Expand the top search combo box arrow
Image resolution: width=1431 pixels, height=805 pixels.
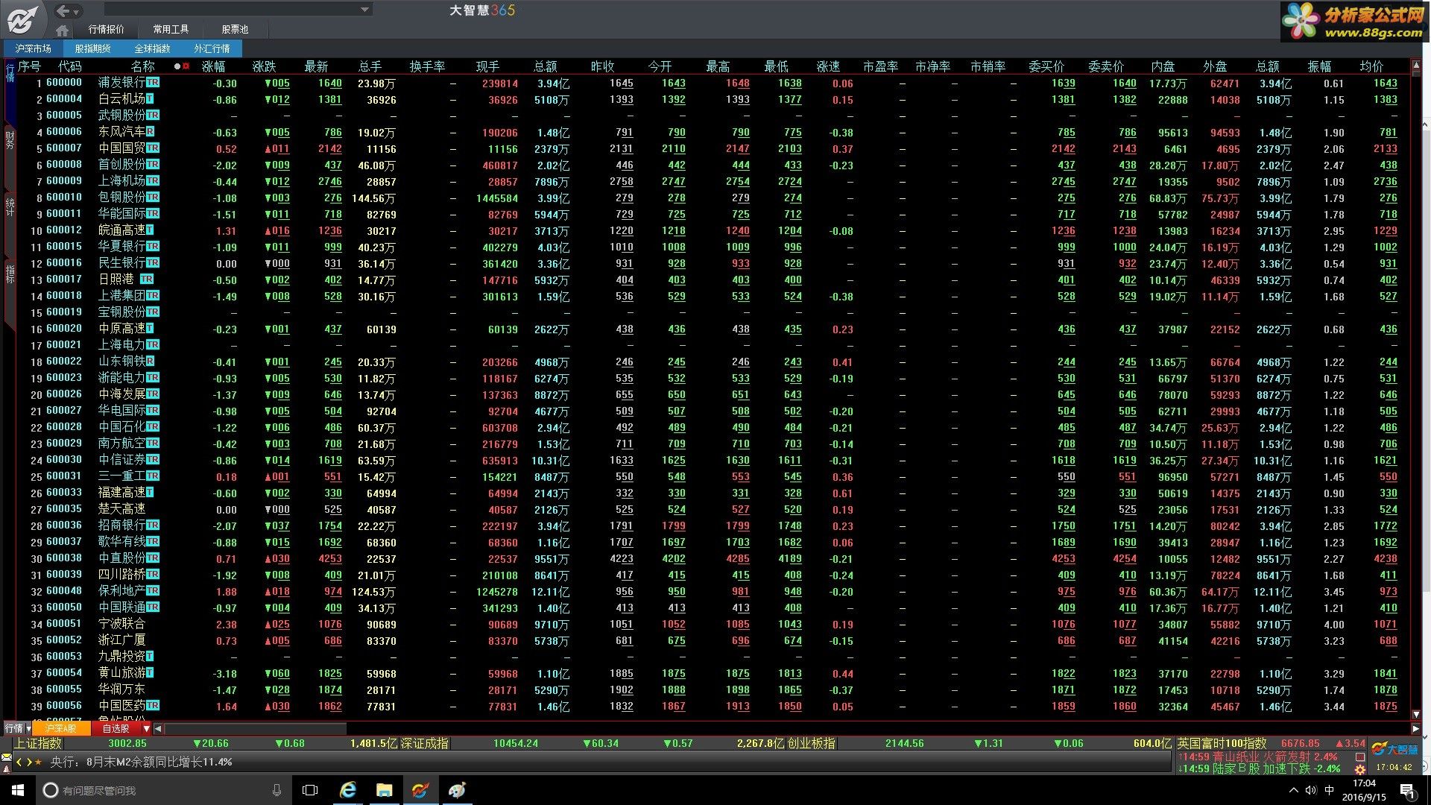pos(364,10)
